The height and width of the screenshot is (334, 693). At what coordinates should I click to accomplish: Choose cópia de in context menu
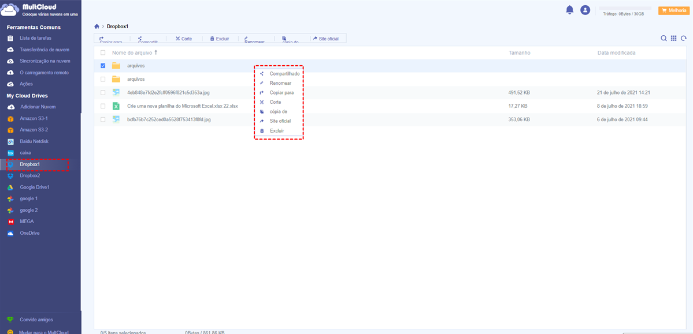coord(279,112)
